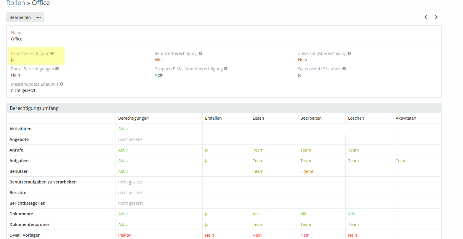Click Eigene in Benutzer Bearbeiten cell
This screenshot has height=239, width=463.
[x=307, y=171]
